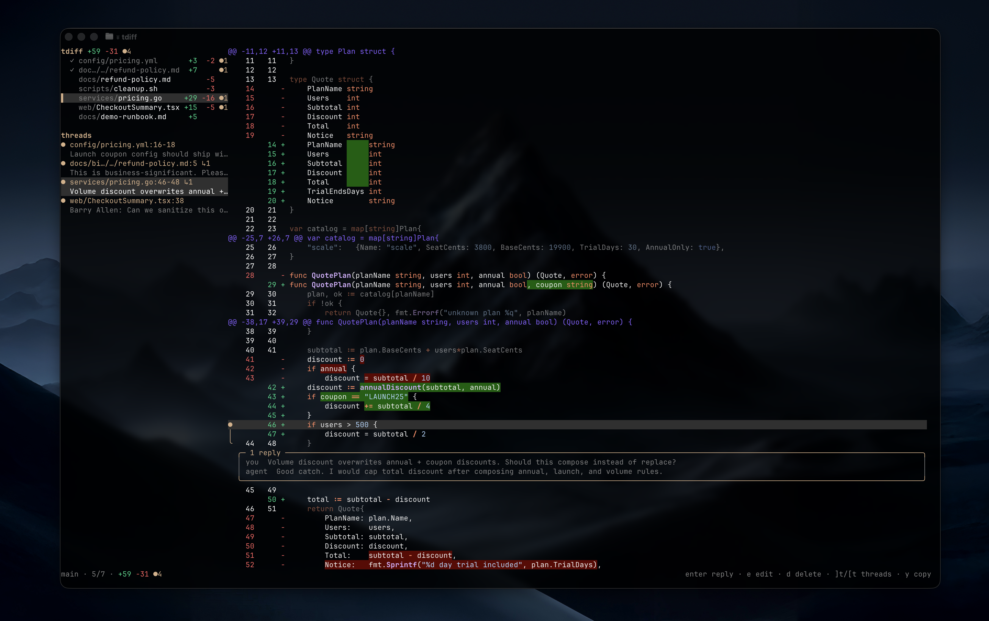Screen dimensions: 989x621
Task: Click highlighted 'coupon string' parameter
Action: (x=560, y=285)
